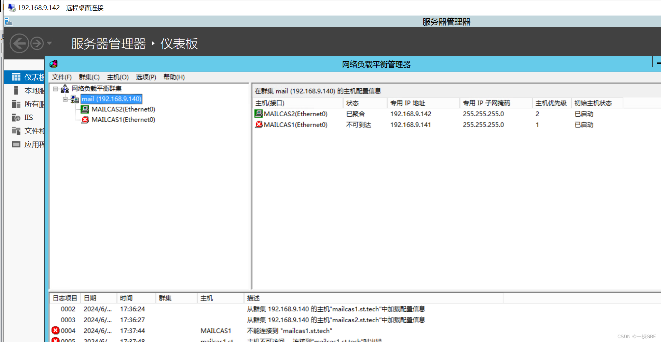The width and height of the screenshot is (661, 342).
Task: Click the remote desktop connection title icon
Action: click(x=12, y=7)
